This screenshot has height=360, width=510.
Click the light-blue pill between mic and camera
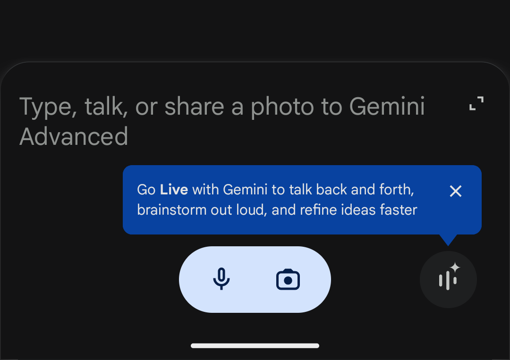(x=255, y=279)
